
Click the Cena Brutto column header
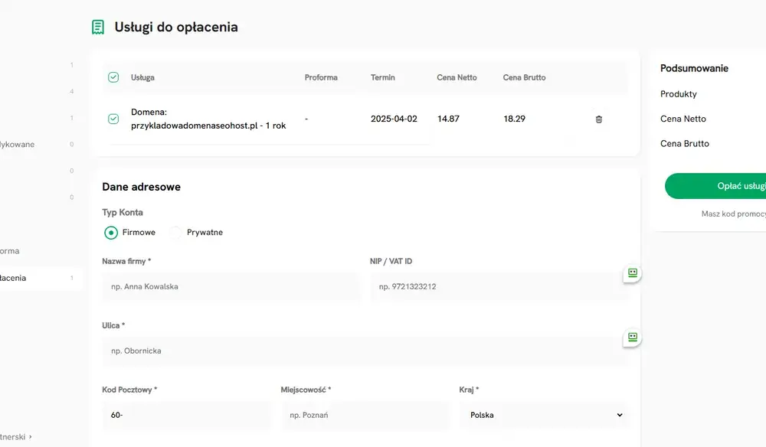pyautogui.click(x=524, y=77)
